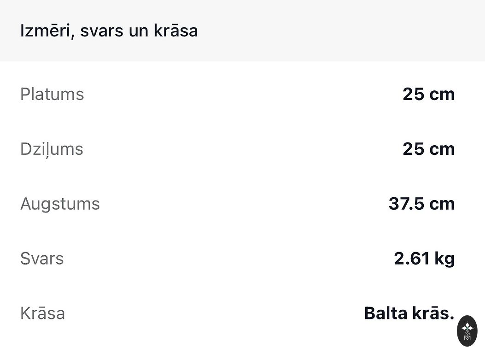Click the dark oval floating logo icon
The image size is (485, 354).
[x=467, y=330]
